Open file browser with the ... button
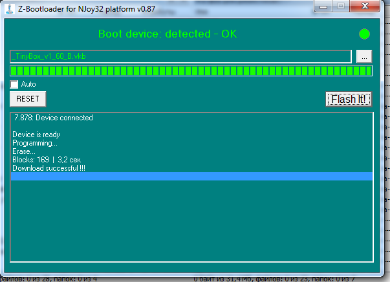Viewport: 390px width, 282px height. coord(364,56)
